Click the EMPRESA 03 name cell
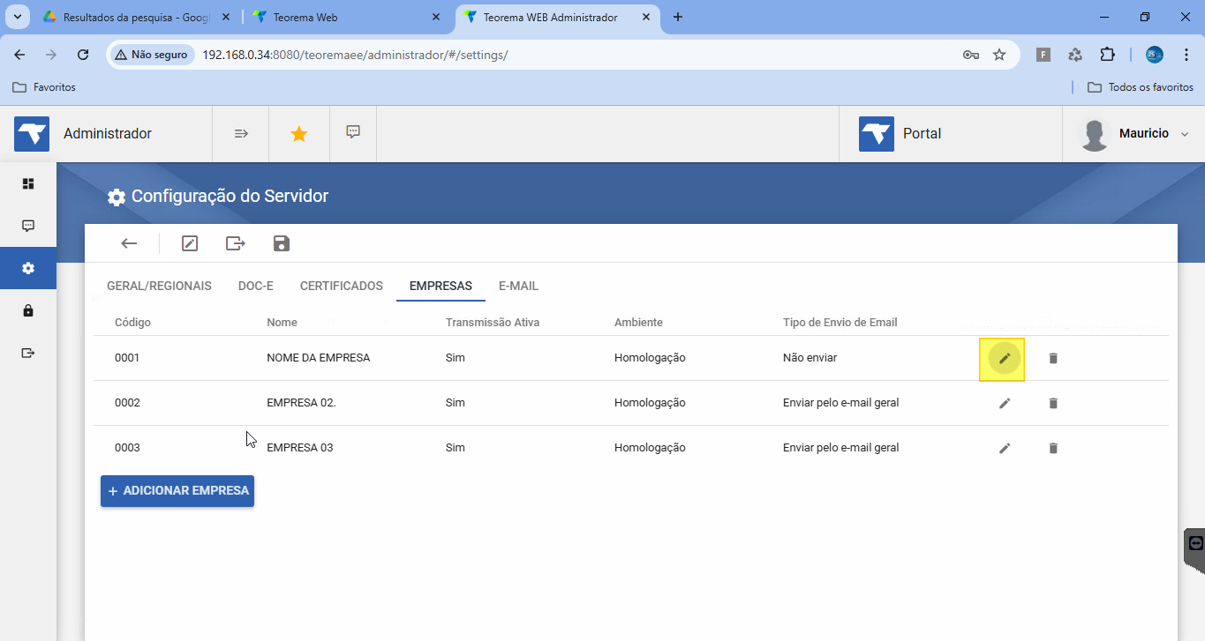This screenshot has width=1205, height=641. tap(300, 448)
